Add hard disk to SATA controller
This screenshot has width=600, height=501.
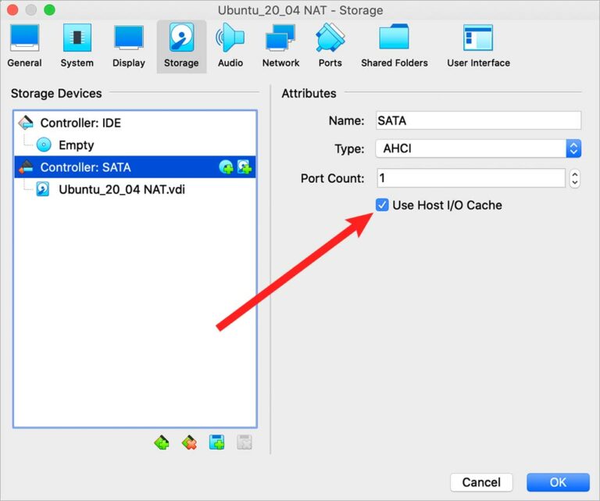[244, 167]
